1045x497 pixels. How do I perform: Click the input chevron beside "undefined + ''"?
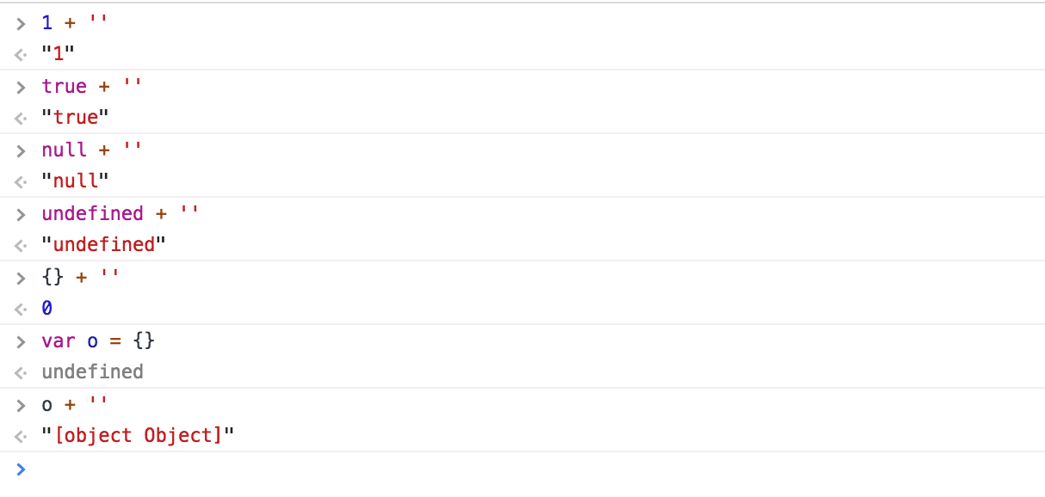[22, 214]
